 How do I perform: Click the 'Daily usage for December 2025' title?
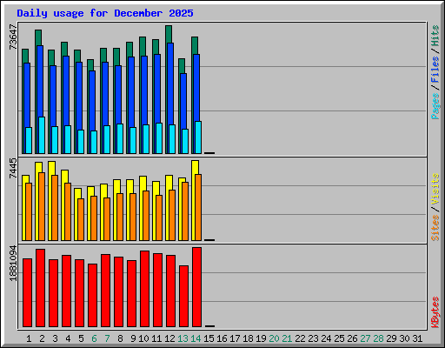point(105,13)
